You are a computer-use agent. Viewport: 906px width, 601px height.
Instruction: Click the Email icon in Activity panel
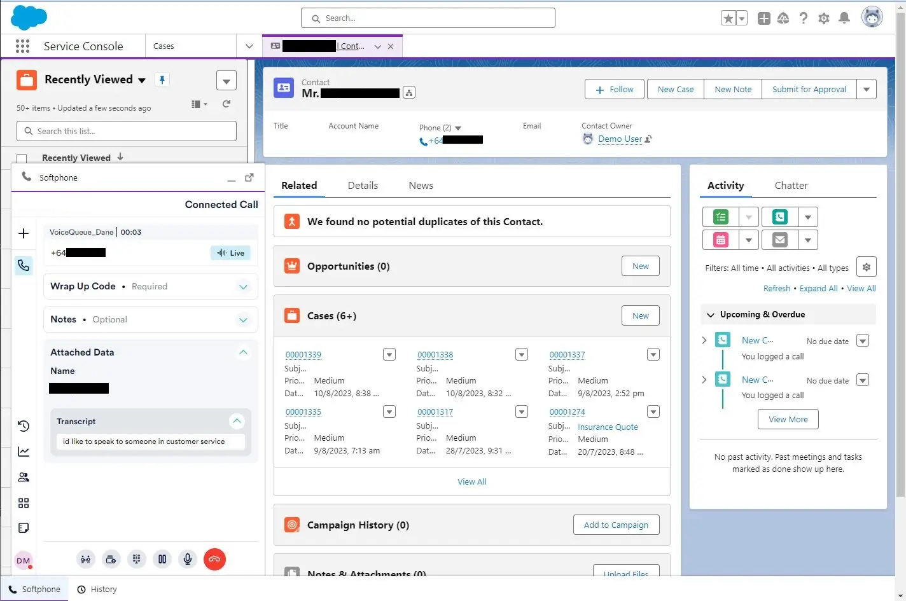pyautogui.click(x=779, y=240)
